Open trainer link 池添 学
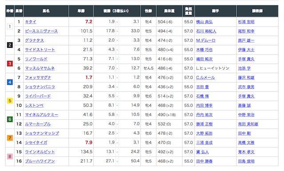284x171 pixels. [x=245, y=68]
